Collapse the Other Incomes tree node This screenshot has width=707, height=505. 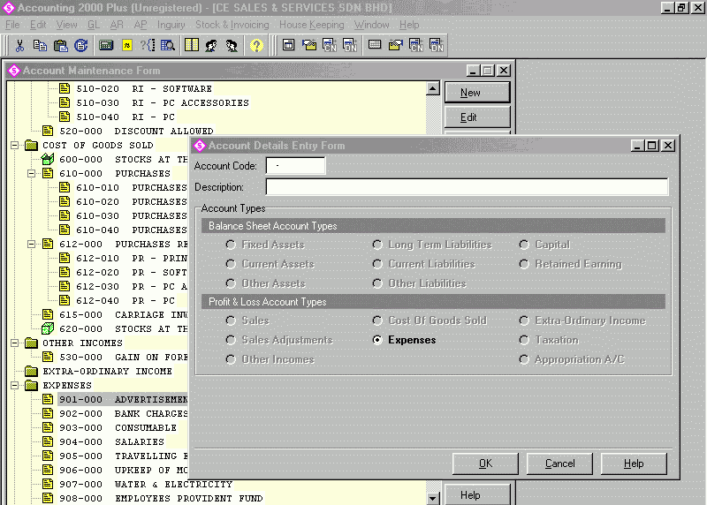(15, 343)
